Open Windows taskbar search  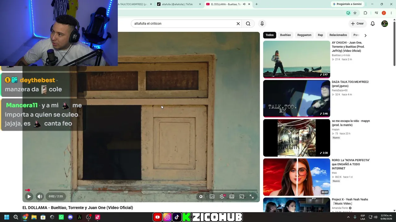(x=16, y=217)
